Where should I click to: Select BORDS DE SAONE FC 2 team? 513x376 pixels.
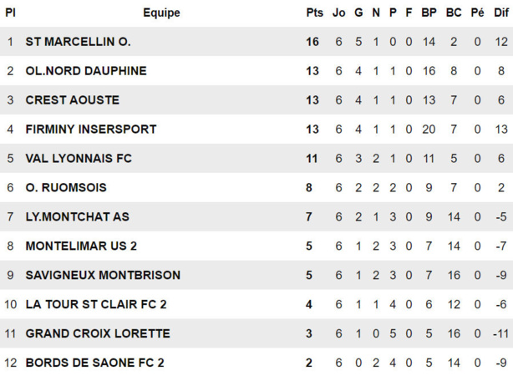pos(95,363)
